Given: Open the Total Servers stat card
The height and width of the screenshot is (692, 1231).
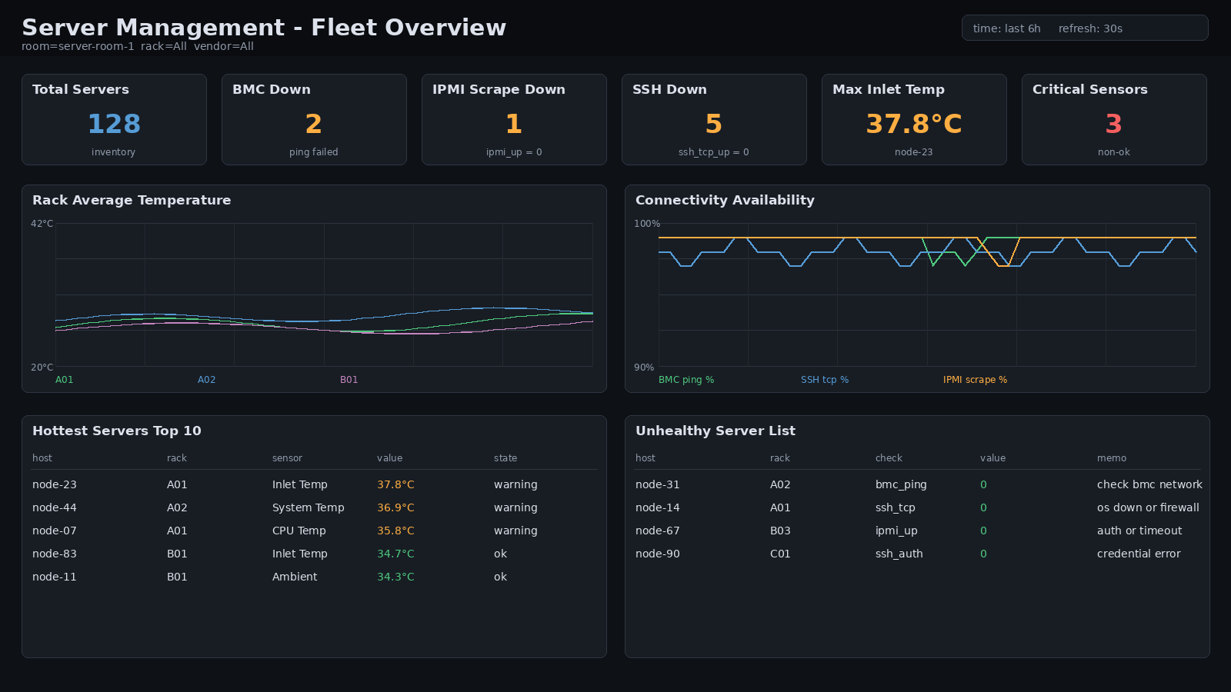Looking at the screenshot, I should coord(114,119).
